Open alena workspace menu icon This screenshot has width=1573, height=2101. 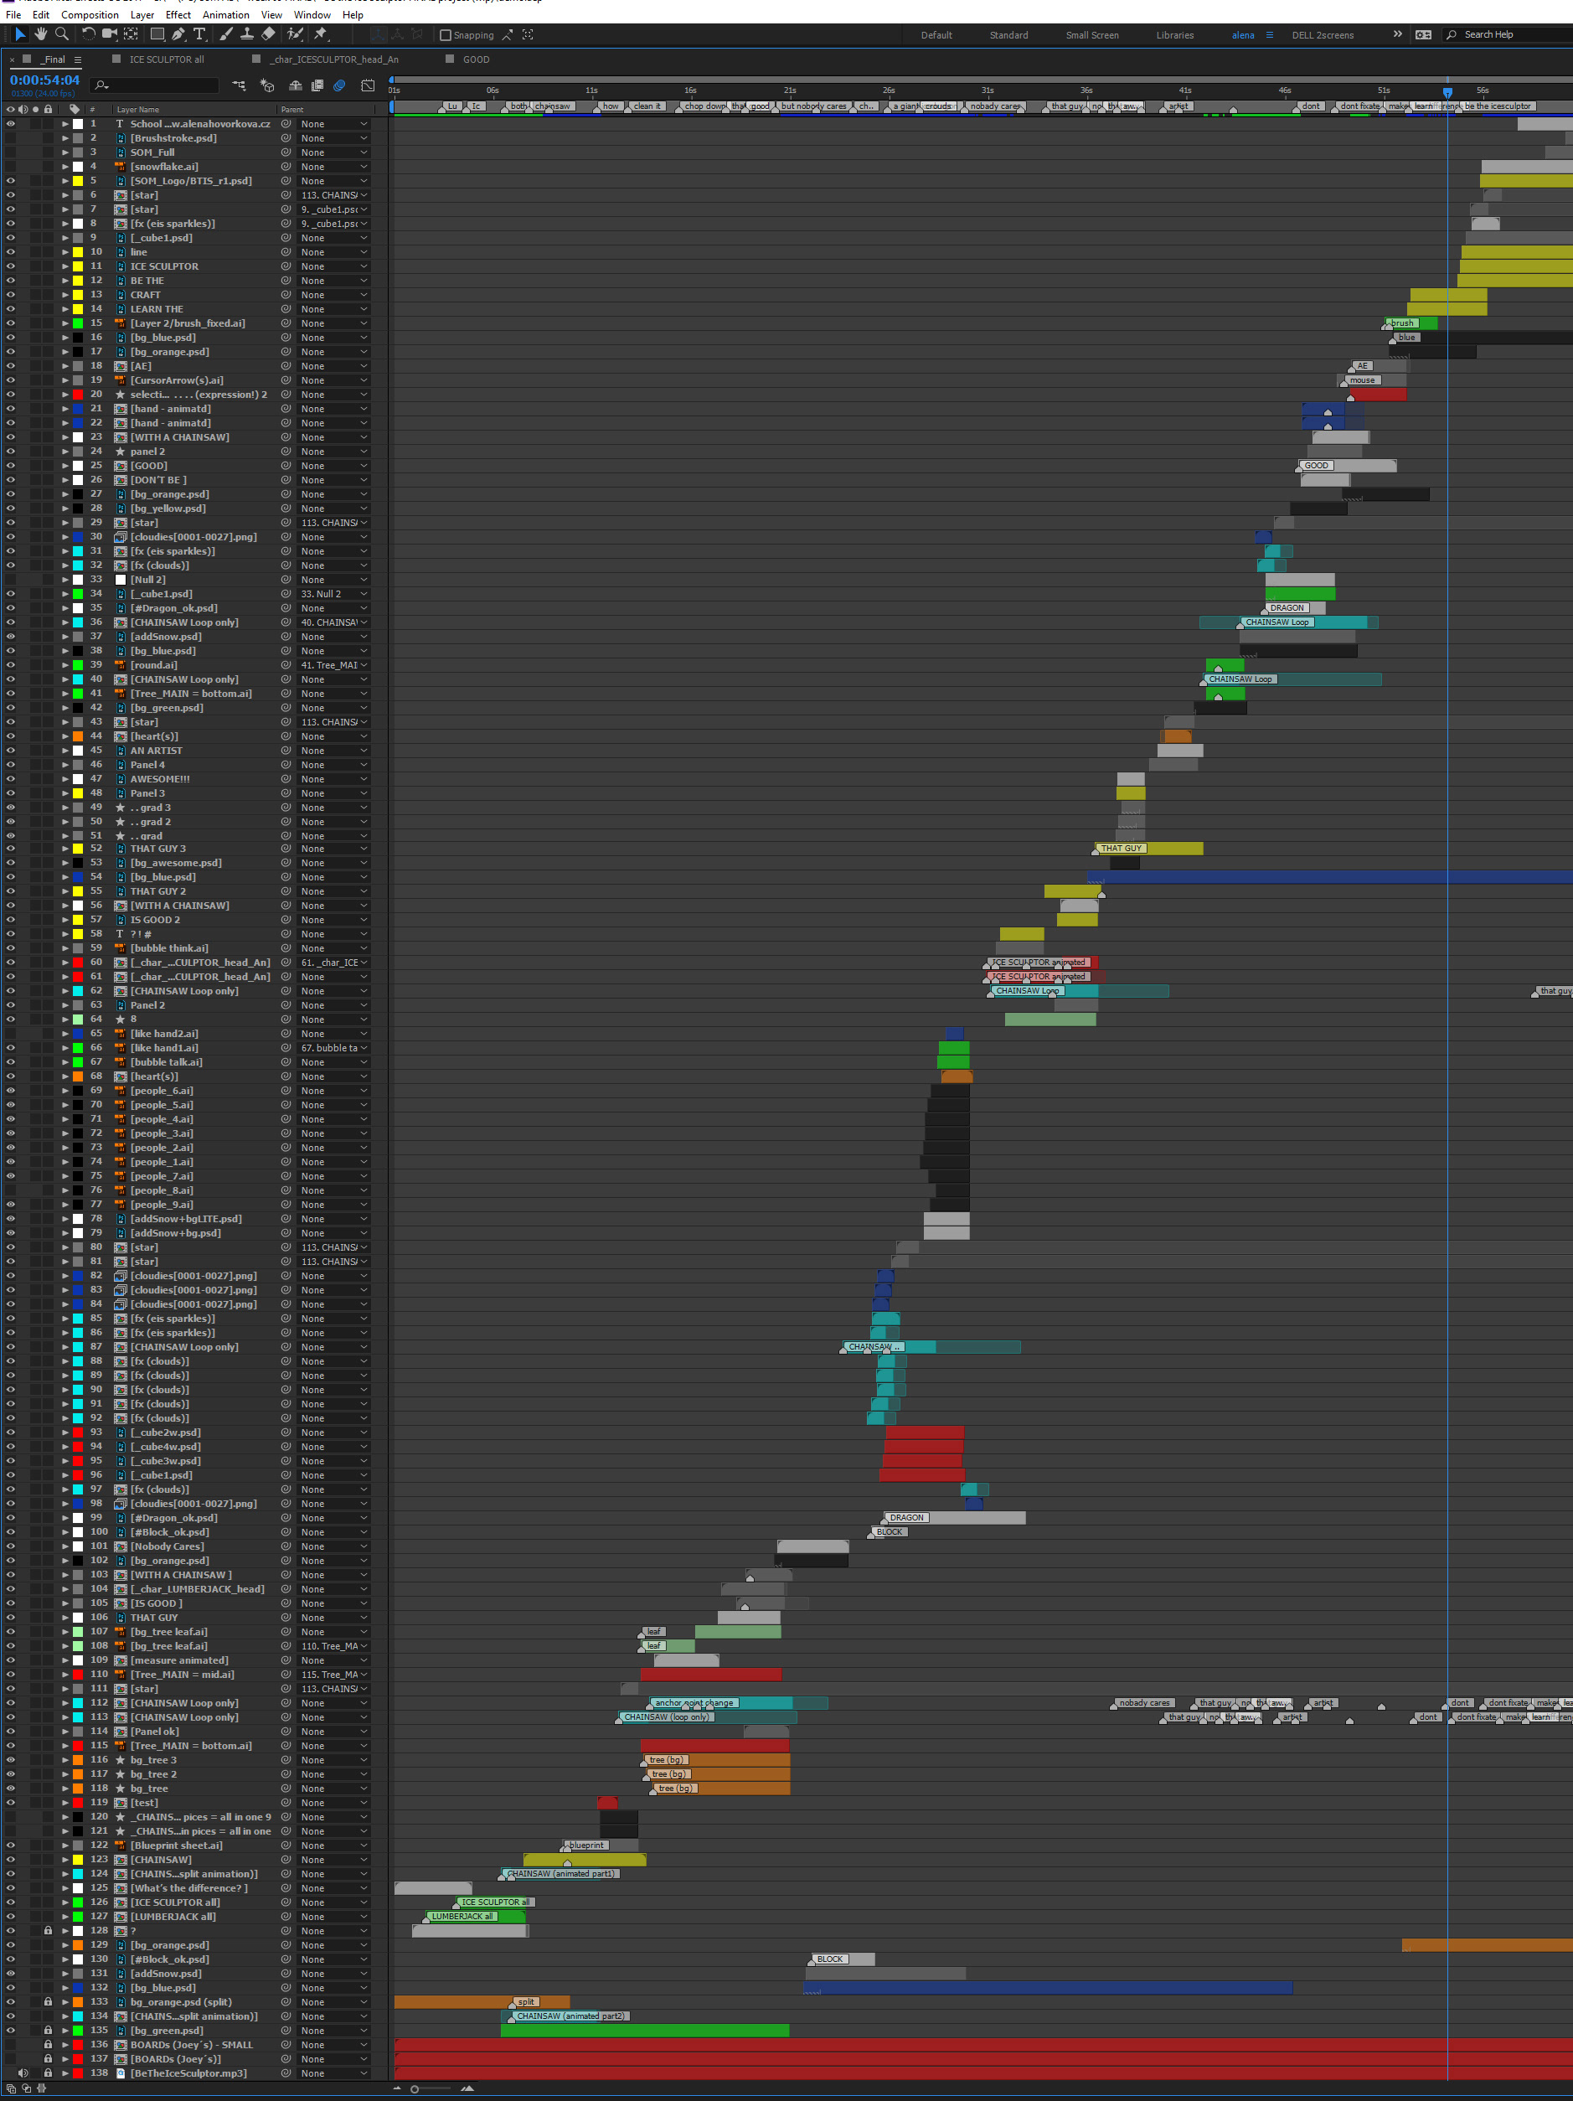click(1269, 35)
